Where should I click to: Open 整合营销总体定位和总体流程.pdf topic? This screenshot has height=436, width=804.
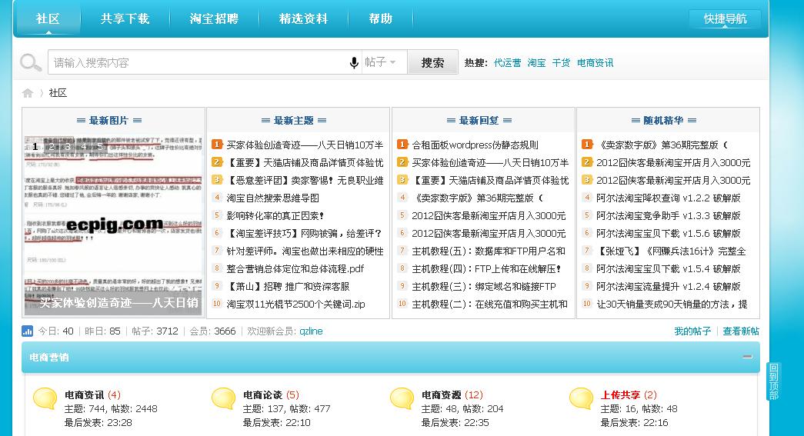tap(295, 269)
